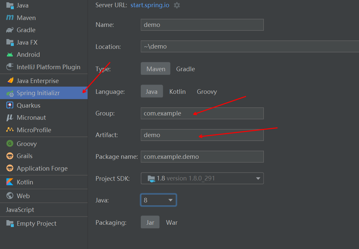Select Gradle in the sidebar list

click(44, 30)
